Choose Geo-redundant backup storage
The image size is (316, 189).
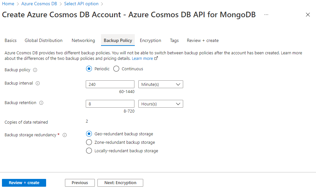[89, 134]
